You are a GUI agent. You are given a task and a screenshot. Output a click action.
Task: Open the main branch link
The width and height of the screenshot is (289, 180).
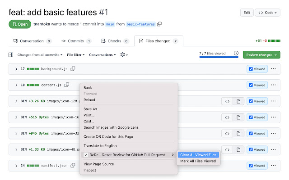pos(110,24)
